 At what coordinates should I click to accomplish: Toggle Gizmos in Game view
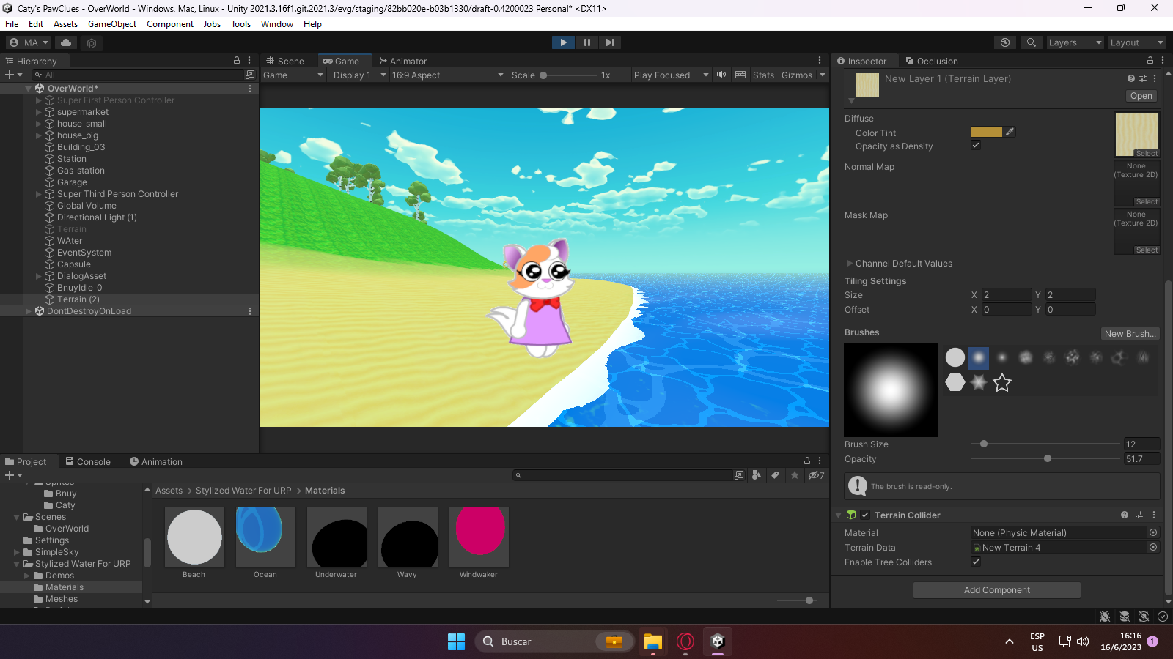[x=797, y=75]
